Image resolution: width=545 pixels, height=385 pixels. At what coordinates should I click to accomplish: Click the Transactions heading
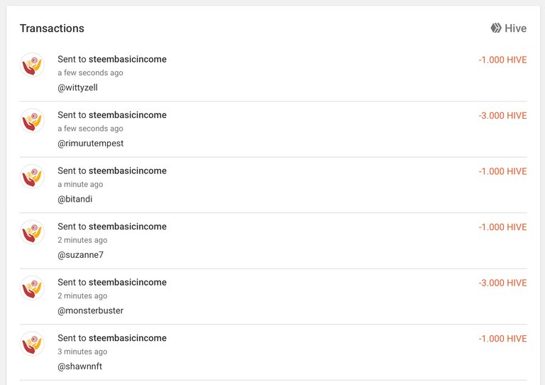(x=52, y=28)
